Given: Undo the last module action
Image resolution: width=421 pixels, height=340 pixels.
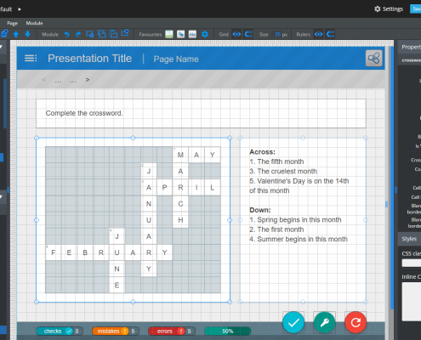Looking at the screenshot, I should pos(66,34).
